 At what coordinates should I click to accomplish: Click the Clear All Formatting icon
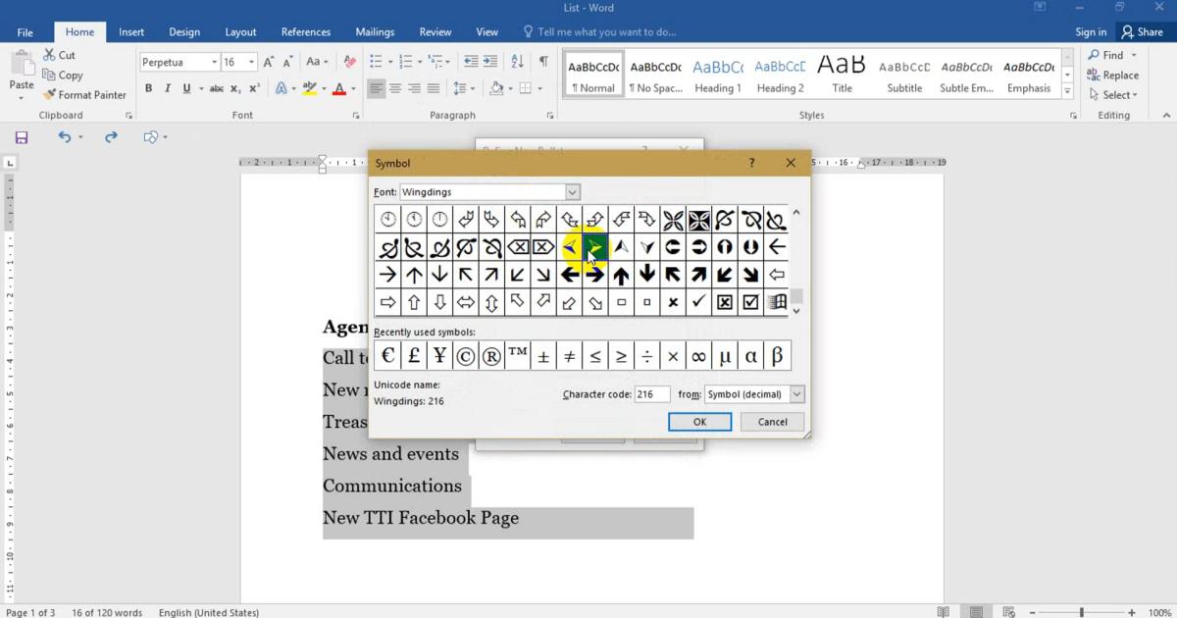point(349,62)
